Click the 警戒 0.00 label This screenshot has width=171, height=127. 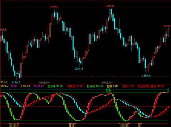tap(113, 86)
